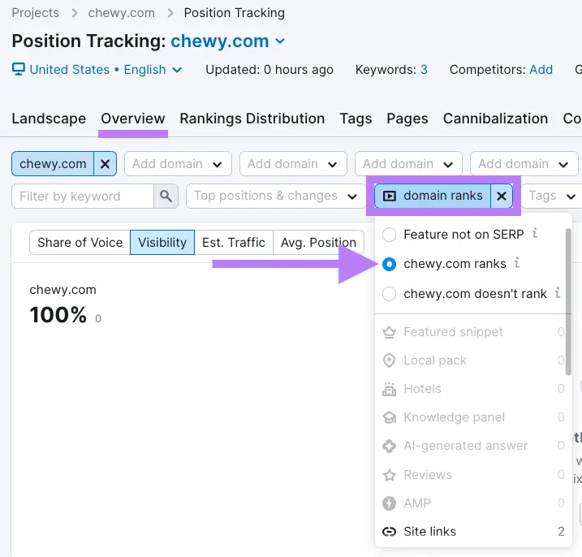The image size is (582, 557).
Task: Clear the domain ranks filter with X
Action: pyautogui.click(x=502, y=196)
